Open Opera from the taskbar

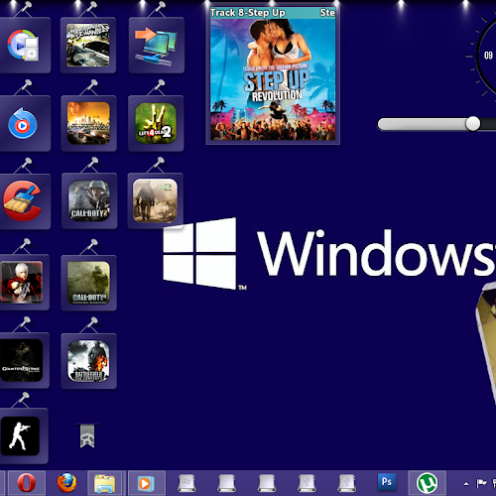[x=27, y=483]
